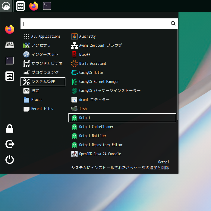Launch Octopi Repository Editor
The height and width of the screenshot is (211, 211).
point(122,145)
